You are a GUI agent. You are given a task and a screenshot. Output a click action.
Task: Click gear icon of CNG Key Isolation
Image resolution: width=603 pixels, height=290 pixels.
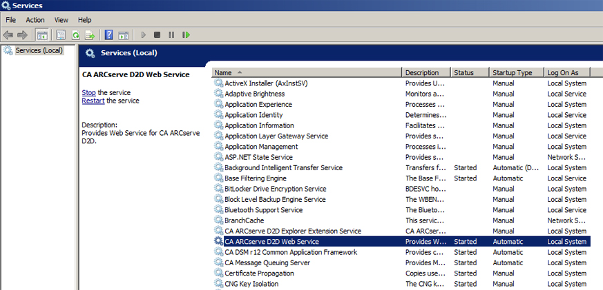[218, 284]
